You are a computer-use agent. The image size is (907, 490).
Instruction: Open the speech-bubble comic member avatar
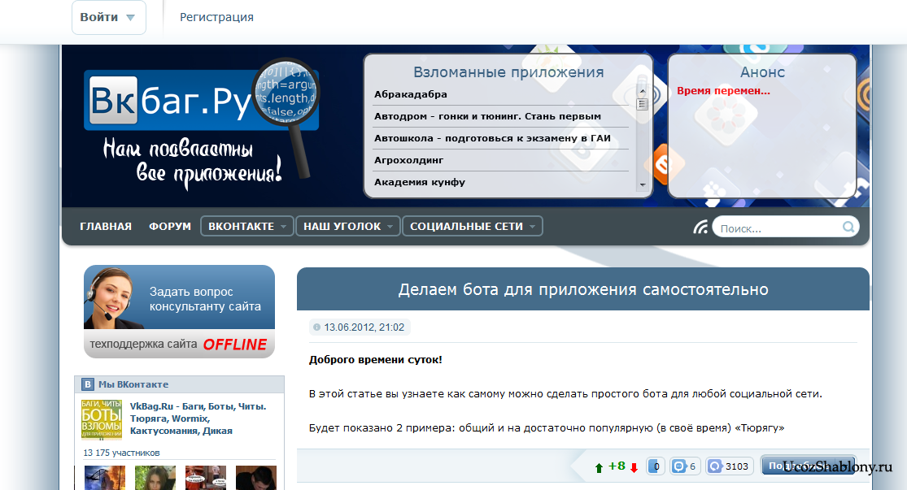point(206,478)
